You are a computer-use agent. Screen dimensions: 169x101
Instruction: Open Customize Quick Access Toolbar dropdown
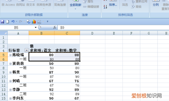click(x=47, y=22)
